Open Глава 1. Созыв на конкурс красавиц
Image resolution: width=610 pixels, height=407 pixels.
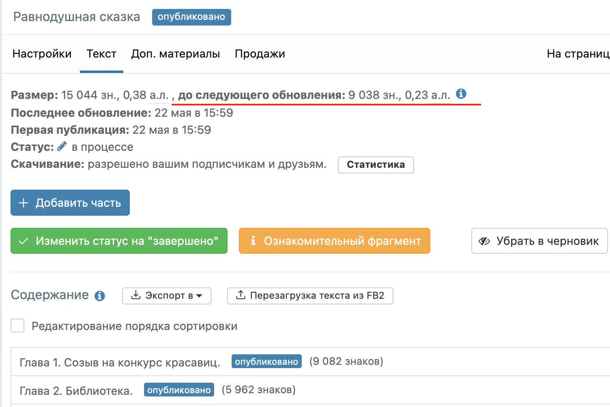120,362
